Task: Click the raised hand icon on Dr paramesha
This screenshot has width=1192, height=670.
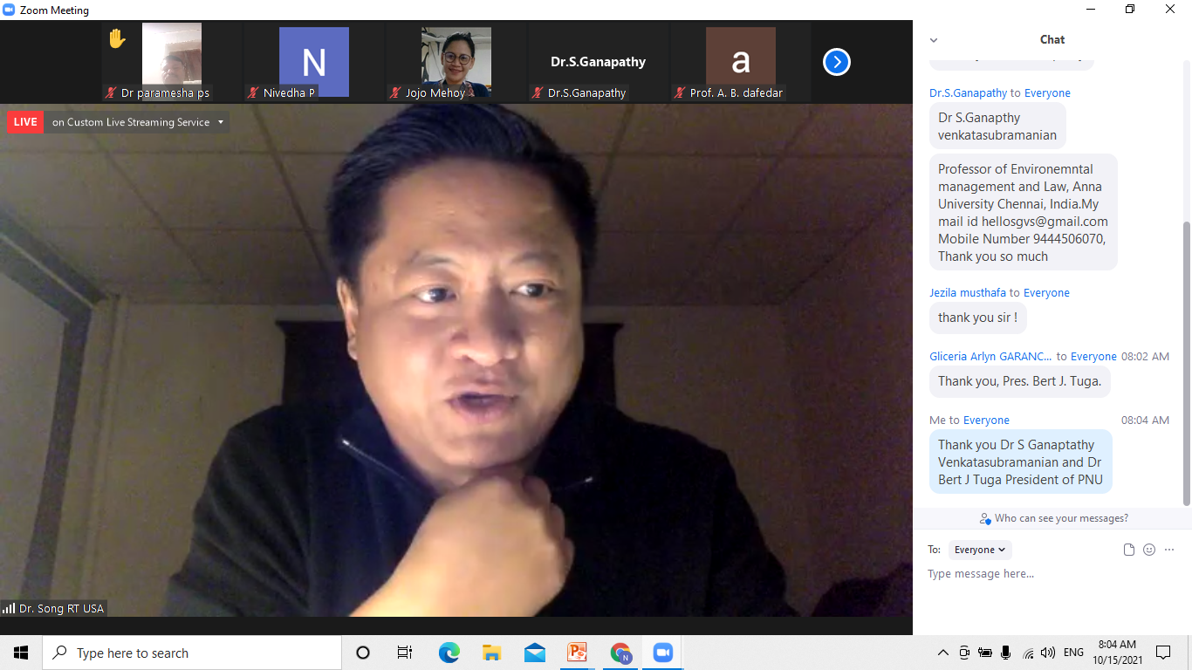Action: pyautogui.click(x=117, y=38)
